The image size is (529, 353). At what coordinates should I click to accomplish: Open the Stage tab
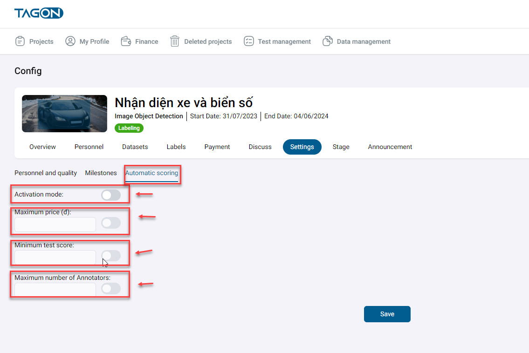(x=341, y=147)
